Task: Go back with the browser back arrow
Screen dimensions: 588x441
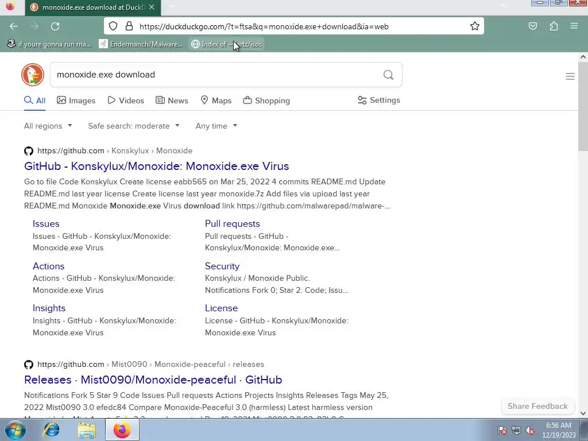Action: tap(14, 26)
